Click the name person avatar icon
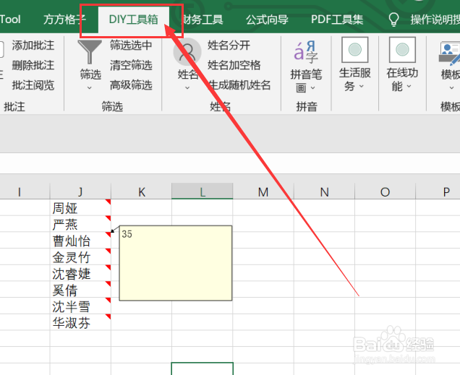Screen dimensions: 460x375 click(187, 52)
